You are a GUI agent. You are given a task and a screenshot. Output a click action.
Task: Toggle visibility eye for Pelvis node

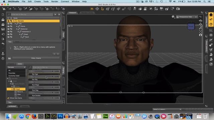[8, 26]
